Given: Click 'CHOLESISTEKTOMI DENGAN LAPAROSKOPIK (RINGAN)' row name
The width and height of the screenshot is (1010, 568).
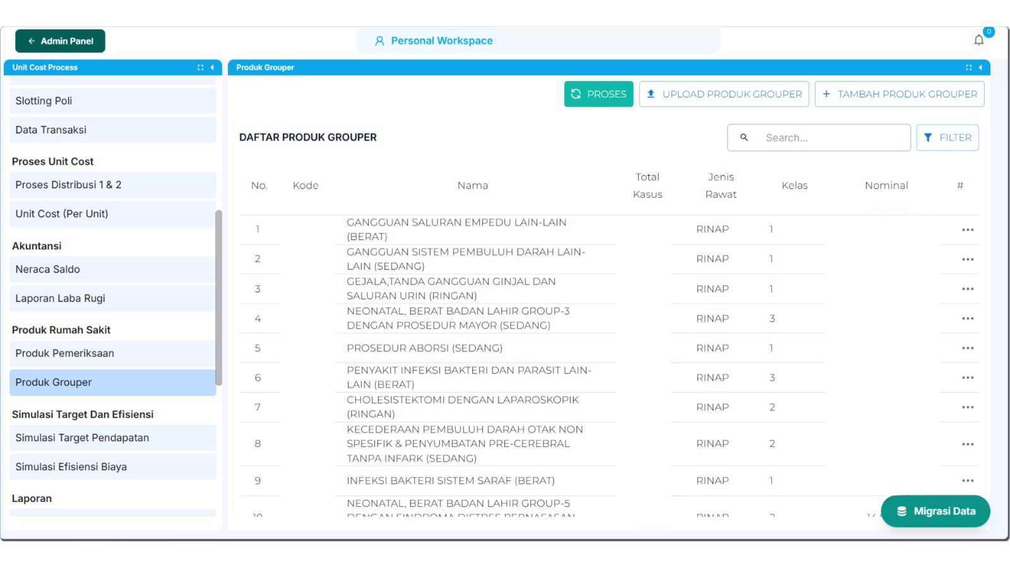Looking at the screenshot, I should click(463, 407).
